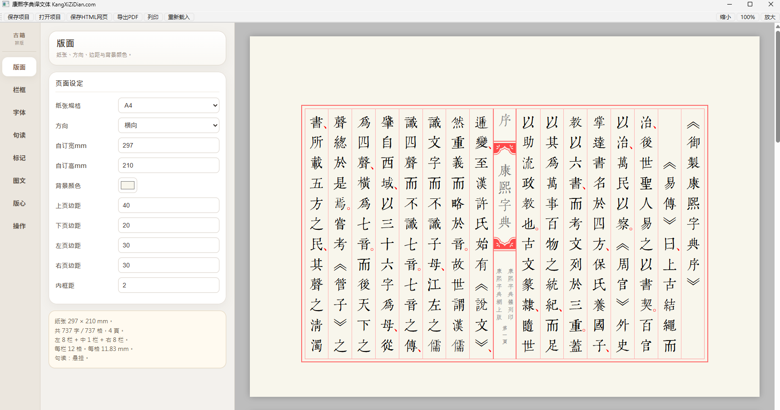Click 保存HTML网页 button
The image size is (780, 410).
point(89,17)
